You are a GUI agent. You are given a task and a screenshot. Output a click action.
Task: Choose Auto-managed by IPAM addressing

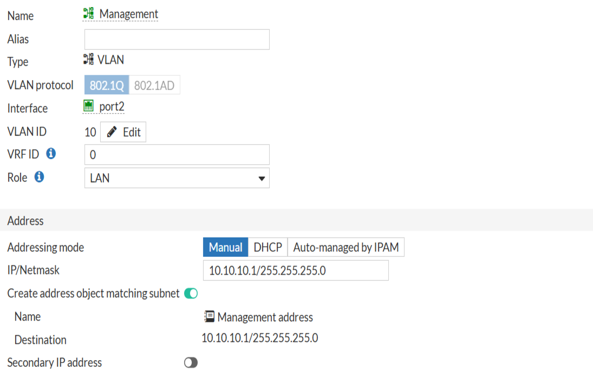click(346, 247)
